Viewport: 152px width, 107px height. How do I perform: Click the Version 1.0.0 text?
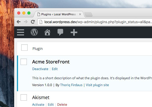pyautogui.click(x=42, y=85)
